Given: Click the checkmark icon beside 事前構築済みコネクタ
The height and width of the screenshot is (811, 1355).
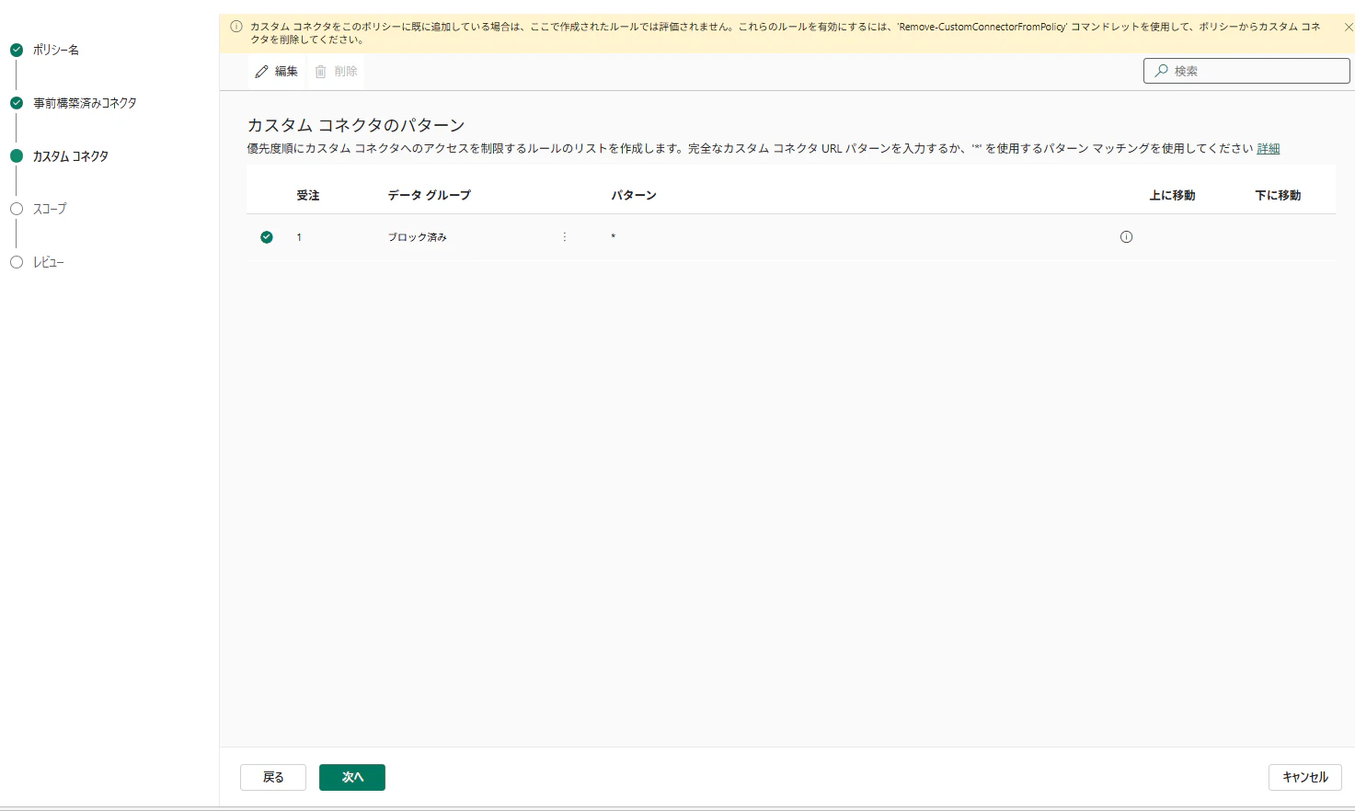Looking at the screenshot, I should (x=16, y=103).
